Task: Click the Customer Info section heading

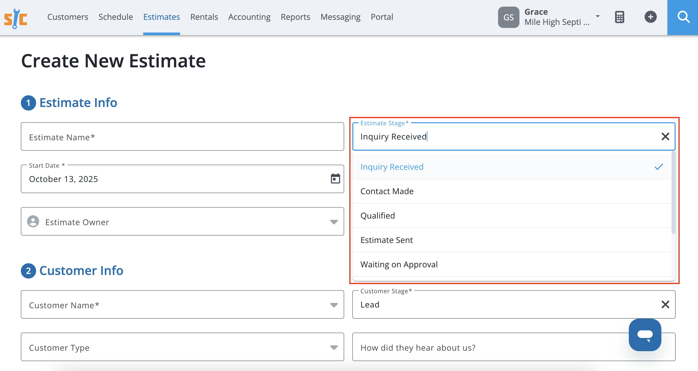Action: pos(81,270)
